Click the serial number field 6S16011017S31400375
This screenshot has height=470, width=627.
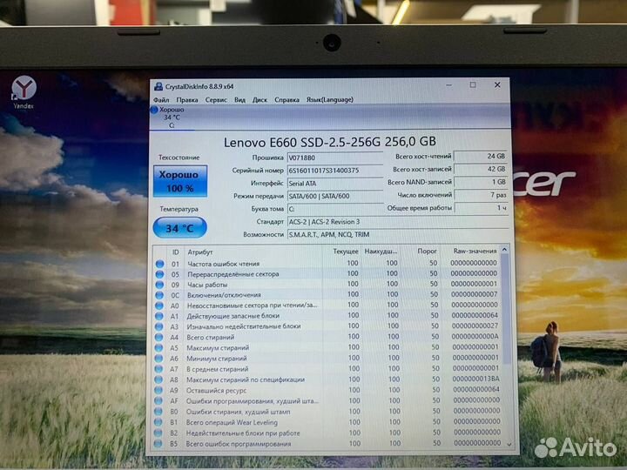(x=334, y=171)
